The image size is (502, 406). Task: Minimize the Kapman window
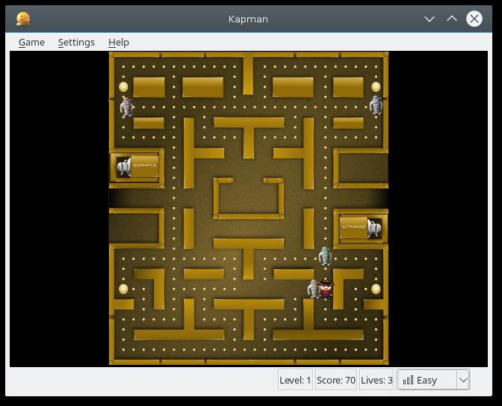point(430,19)
